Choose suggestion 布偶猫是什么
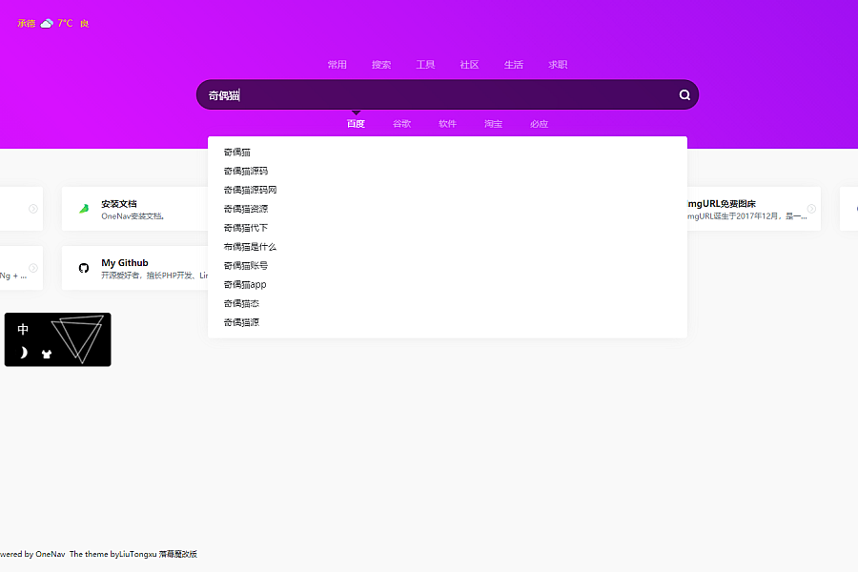 pyautogui.click(x=447, y=247)
